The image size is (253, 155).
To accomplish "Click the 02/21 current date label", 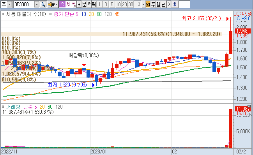I will point(242,151).
